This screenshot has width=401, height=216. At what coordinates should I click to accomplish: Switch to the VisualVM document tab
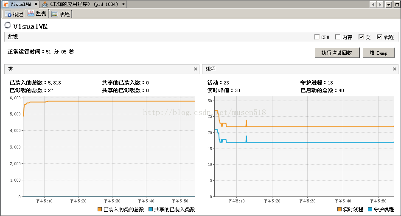point(20,4)
